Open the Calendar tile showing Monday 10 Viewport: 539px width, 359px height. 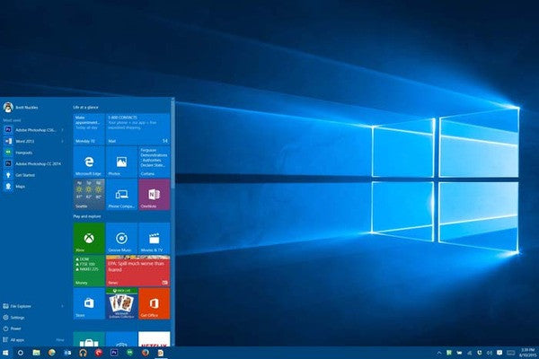(x=89, y=129)
